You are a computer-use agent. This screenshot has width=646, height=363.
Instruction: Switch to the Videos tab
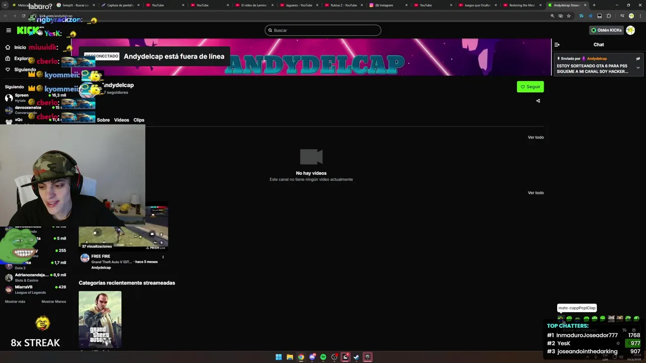pos(122,120)
